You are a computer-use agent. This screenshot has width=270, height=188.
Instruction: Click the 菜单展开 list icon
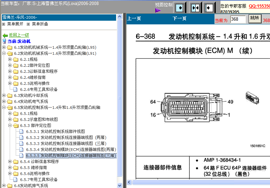3,24
